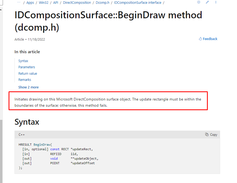The height and width of the screenshot is (183, 237).
Task: Click the Feedback thumbs-up icon
Action: (200, 39)
